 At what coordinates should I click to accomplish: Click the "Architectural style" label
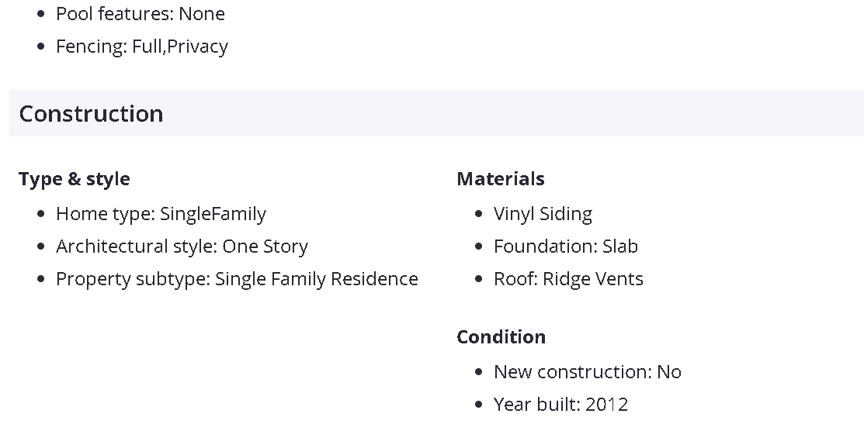(136, 246)
